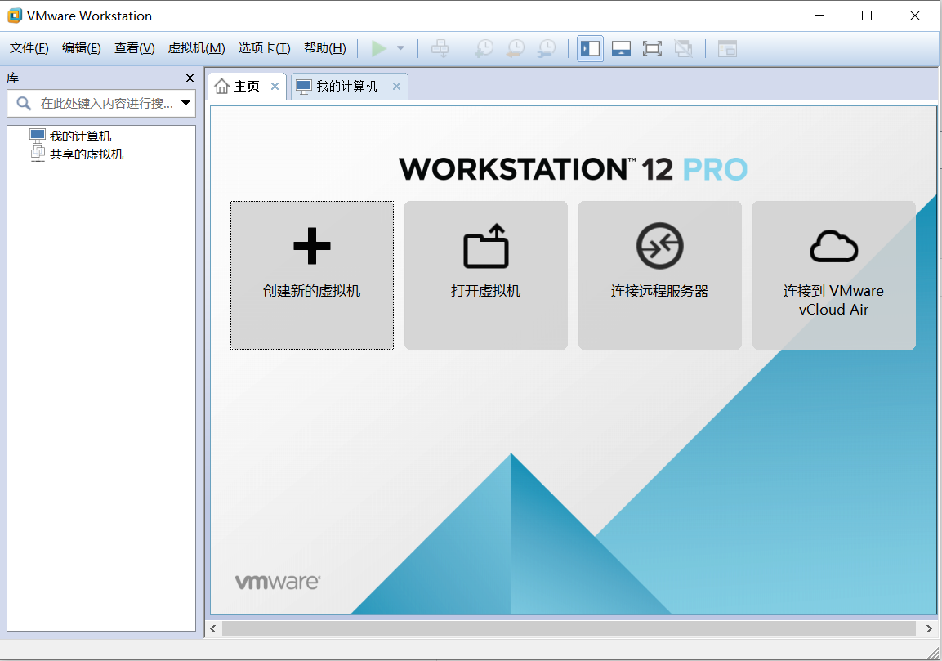Switch to the 我的计算机 tab
942x661 pixels.
[347, 87]
